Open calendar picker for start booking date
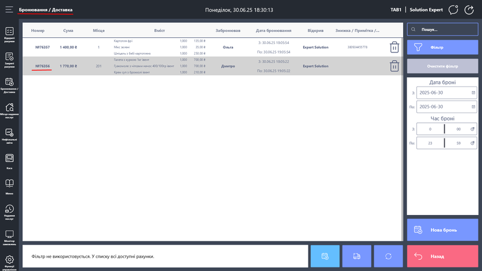Image resolution: width=482 pixels, height=271 pixels. [473, 93]
